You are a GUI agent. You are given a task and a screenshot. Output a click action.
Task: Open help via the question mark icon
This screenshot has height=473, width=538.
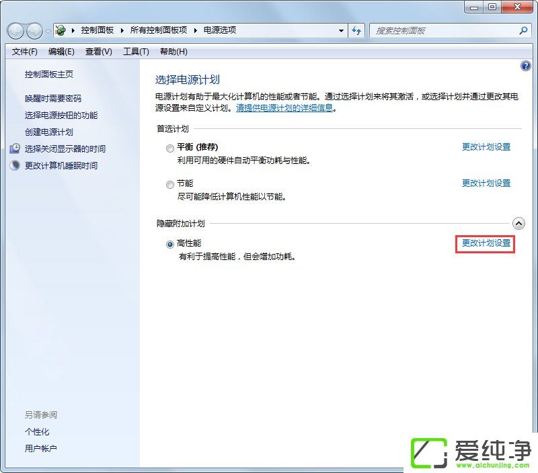tap(525, 66)
